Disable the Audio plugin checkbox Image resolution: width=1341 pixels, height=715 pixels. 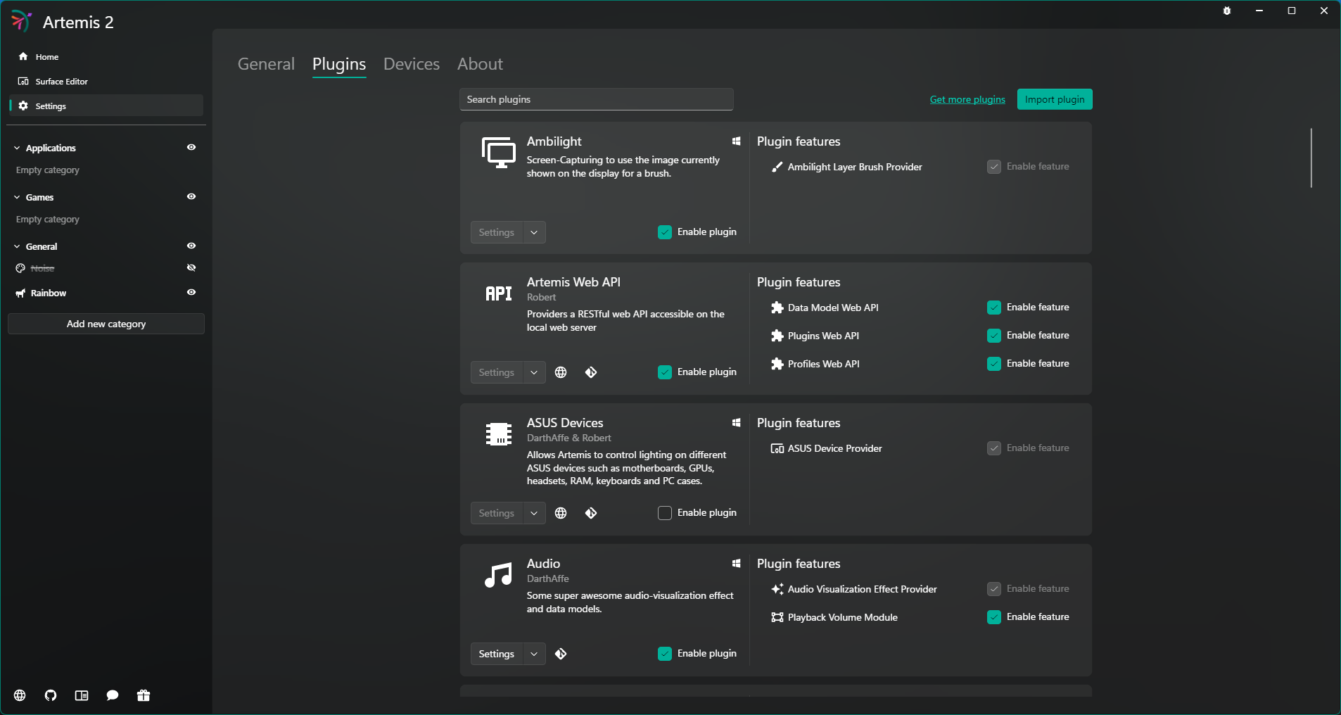click(x=665, y=654)
